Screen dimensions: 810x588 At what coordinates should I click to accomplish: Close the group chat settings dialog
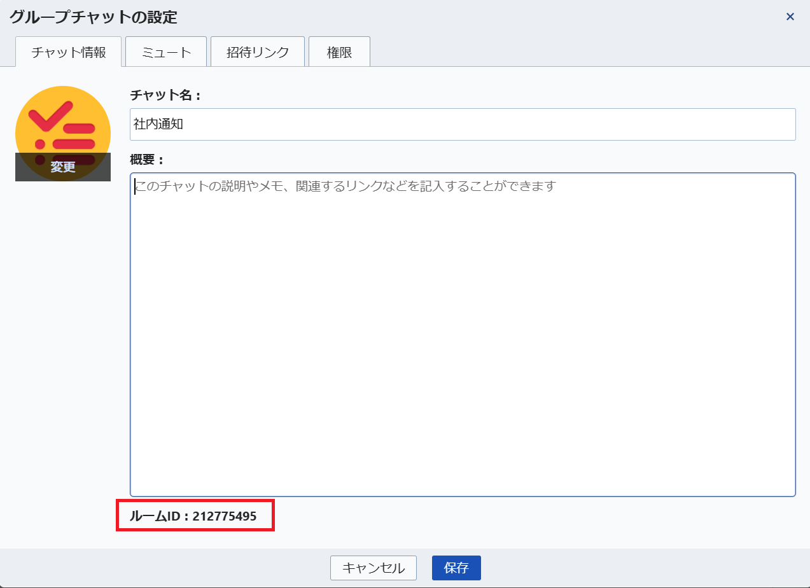[790, 17]
